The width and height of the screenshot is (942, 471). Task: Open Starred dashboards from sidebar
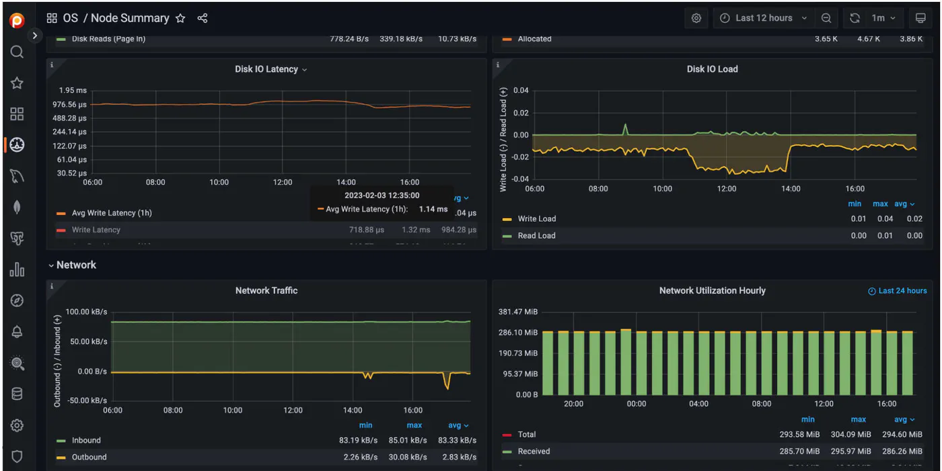tap(17, 83)
